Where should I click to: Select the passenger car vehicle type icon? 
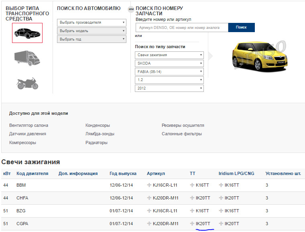tap(27, 33)
